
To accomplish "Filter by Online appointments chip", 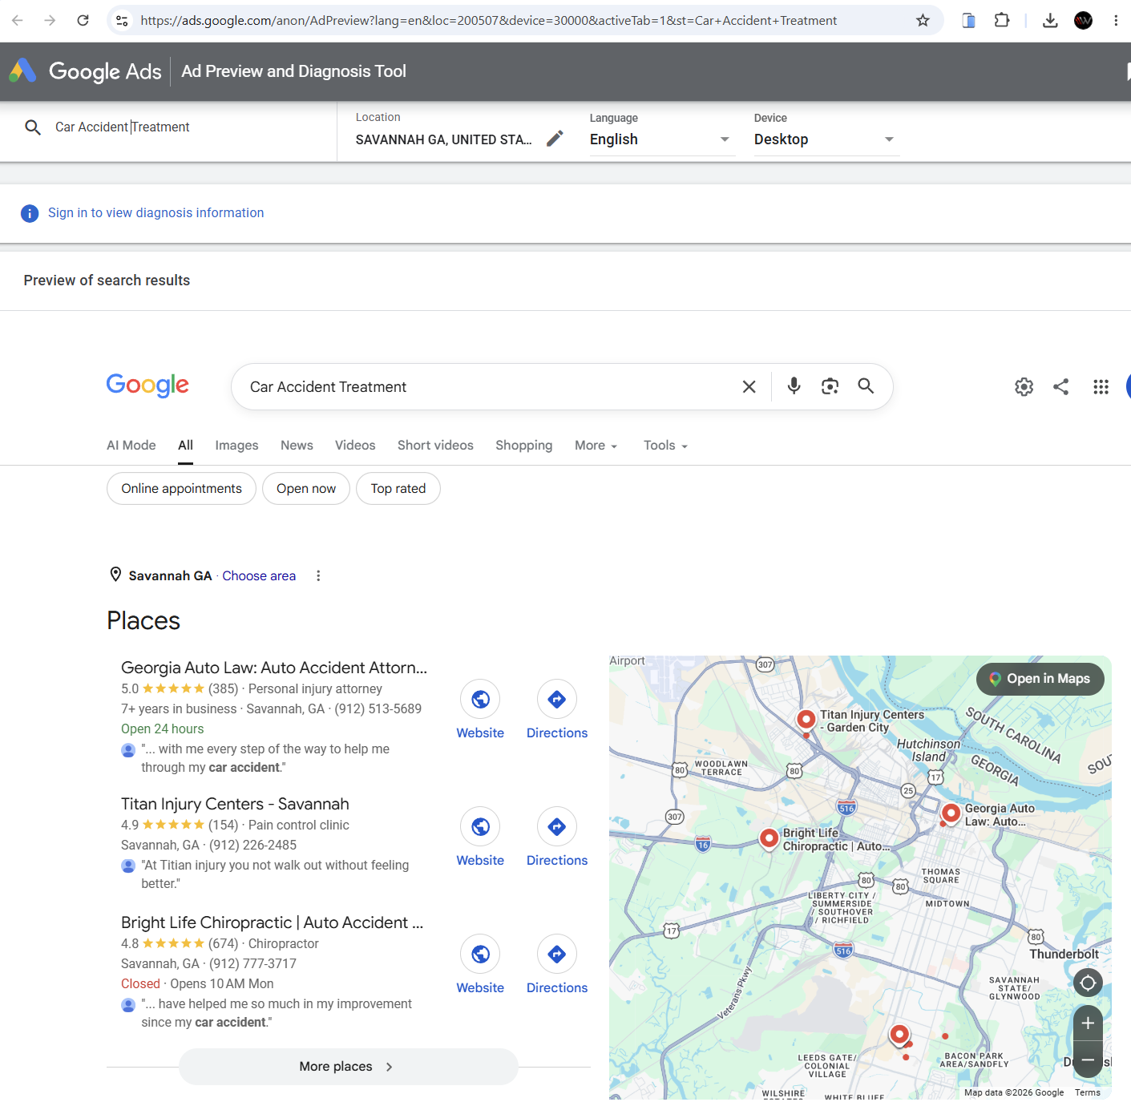I will (181, 489).
